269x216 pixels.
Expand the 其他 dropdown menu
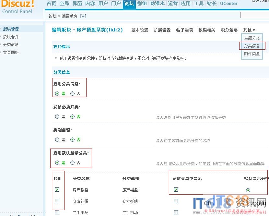pyautogui.click(x=249, y=30)
